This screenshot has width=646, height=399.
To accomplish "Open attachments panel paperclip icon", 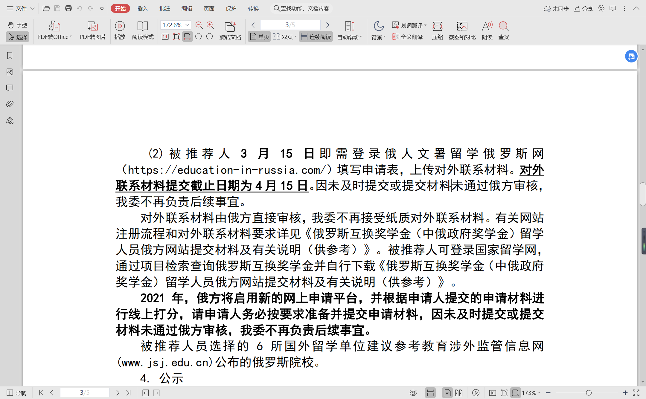I will [10, 104].
